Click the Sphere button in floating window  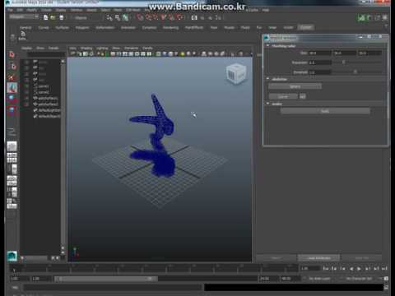click(x=295, y=86)
